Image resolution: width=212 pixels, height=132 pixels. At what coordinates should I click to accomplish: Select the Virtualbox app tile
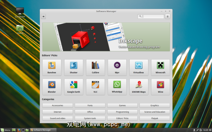[139, 68]
